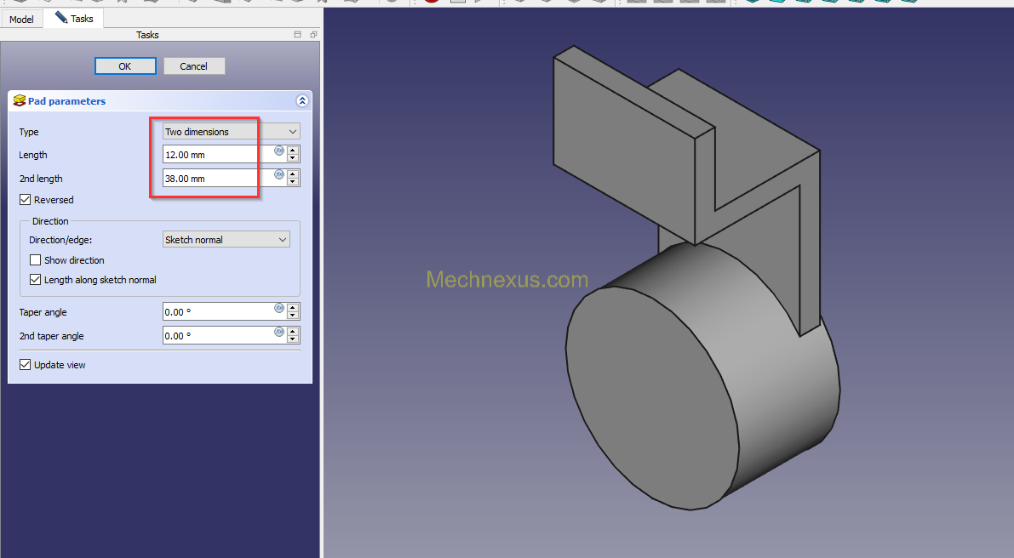Float the Tasks panel using the undock icon
Screen dimensions: 1014x558
[x=313, y=35]
